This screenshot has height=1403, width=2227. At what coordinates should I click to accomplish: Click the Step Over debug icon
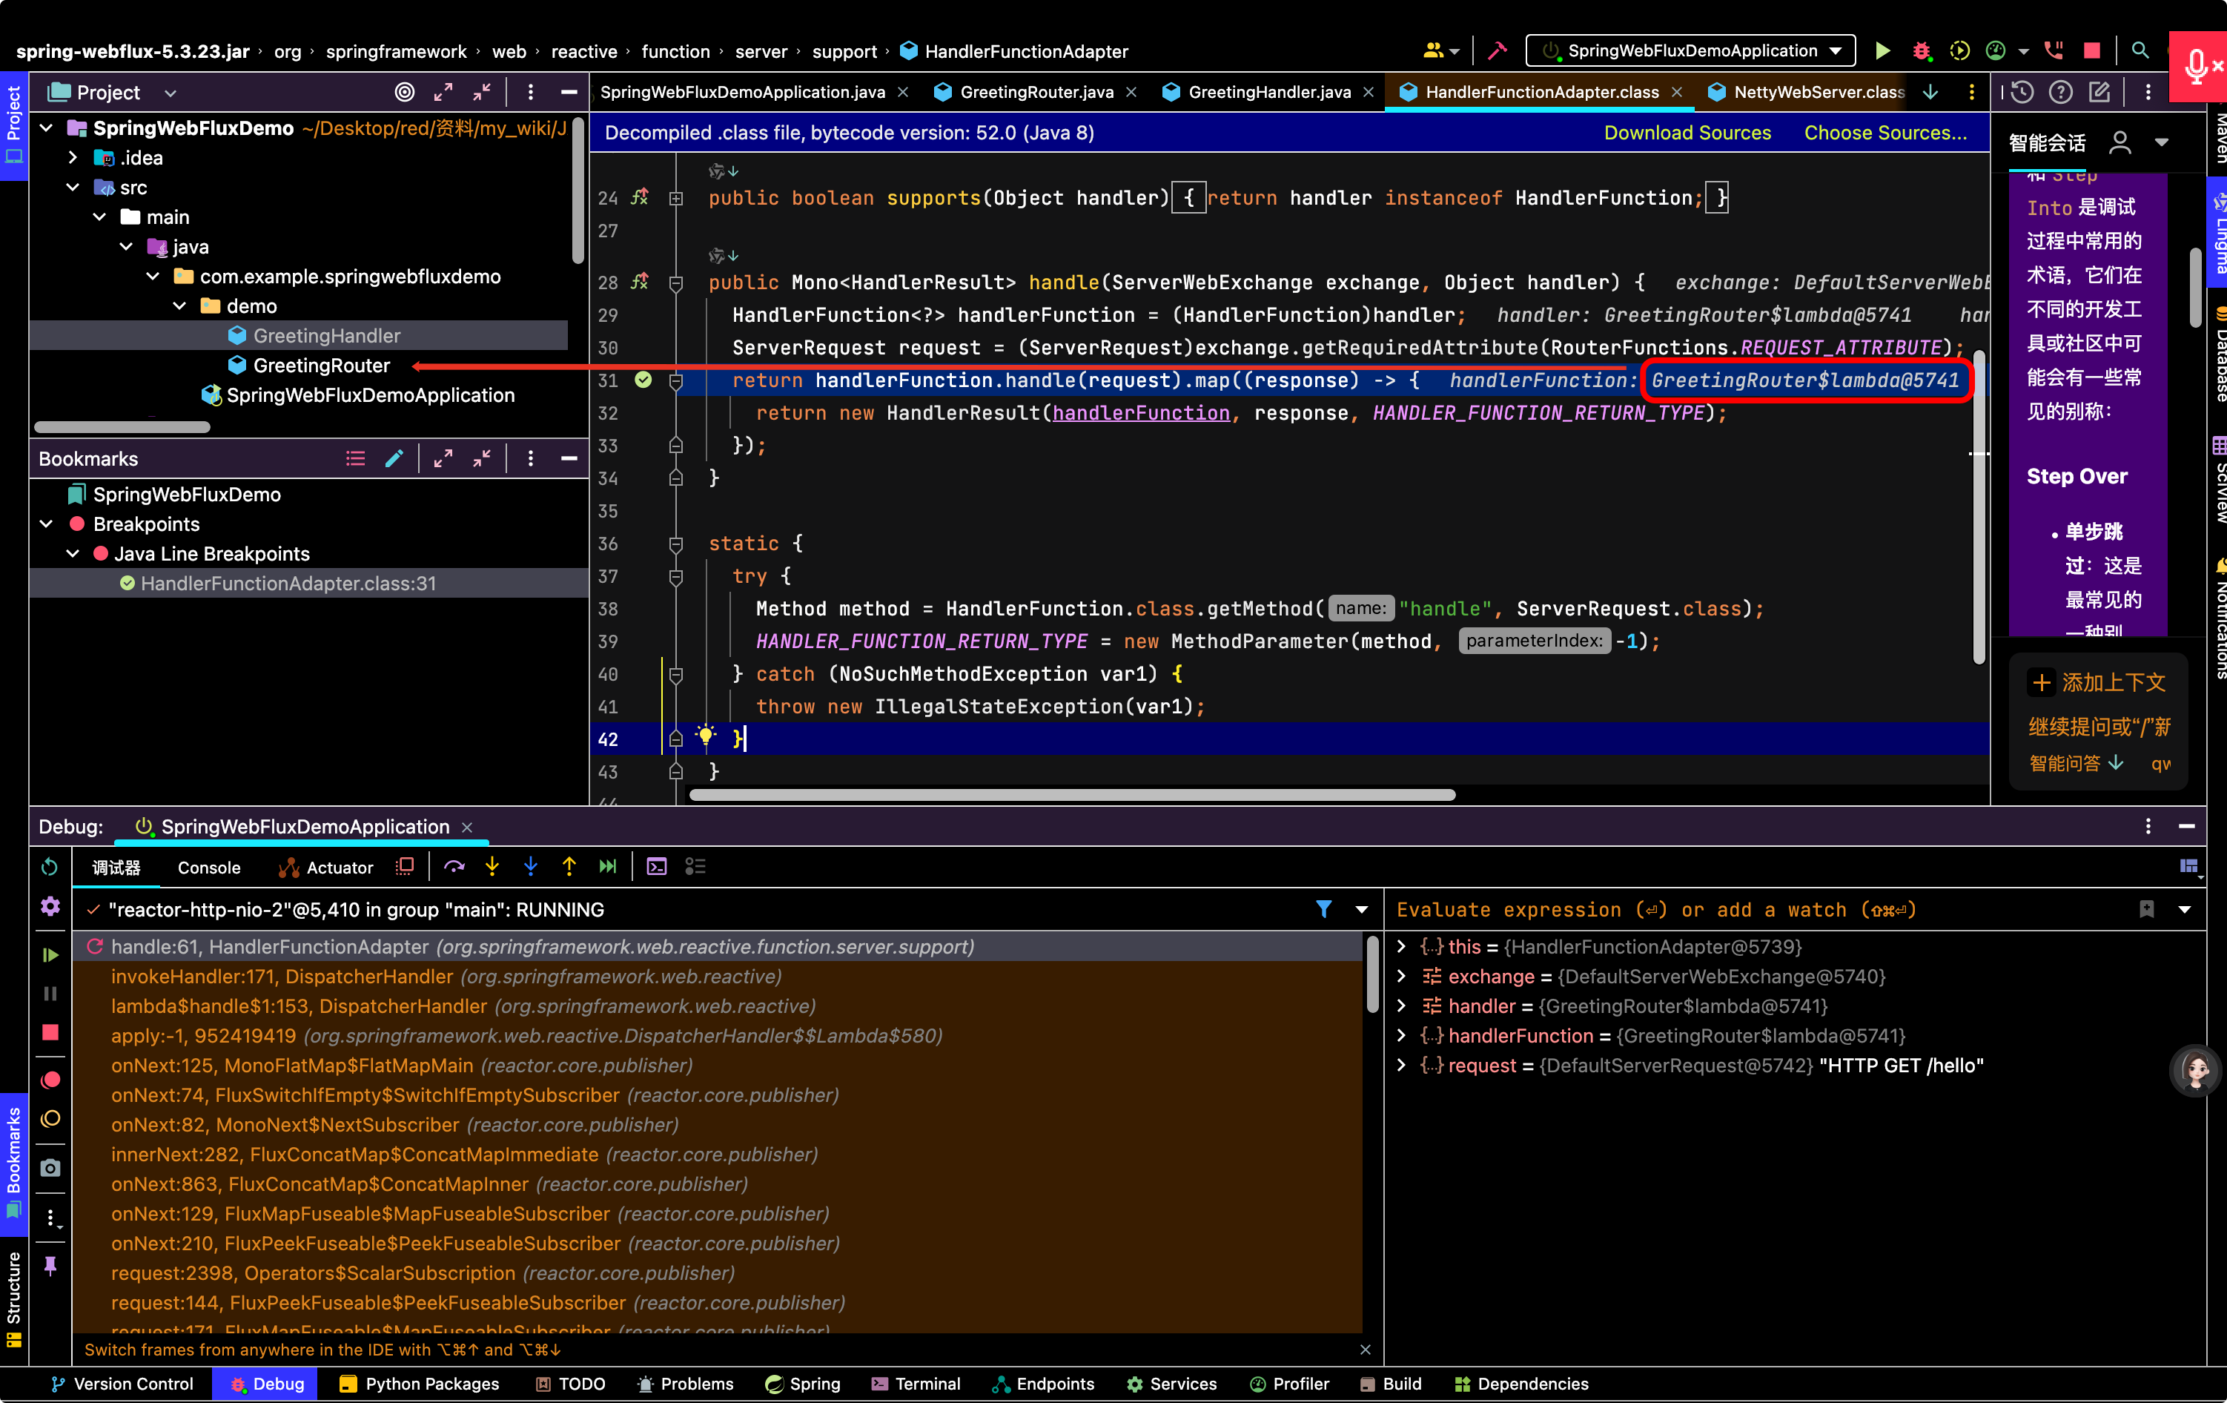coord(453,867)
